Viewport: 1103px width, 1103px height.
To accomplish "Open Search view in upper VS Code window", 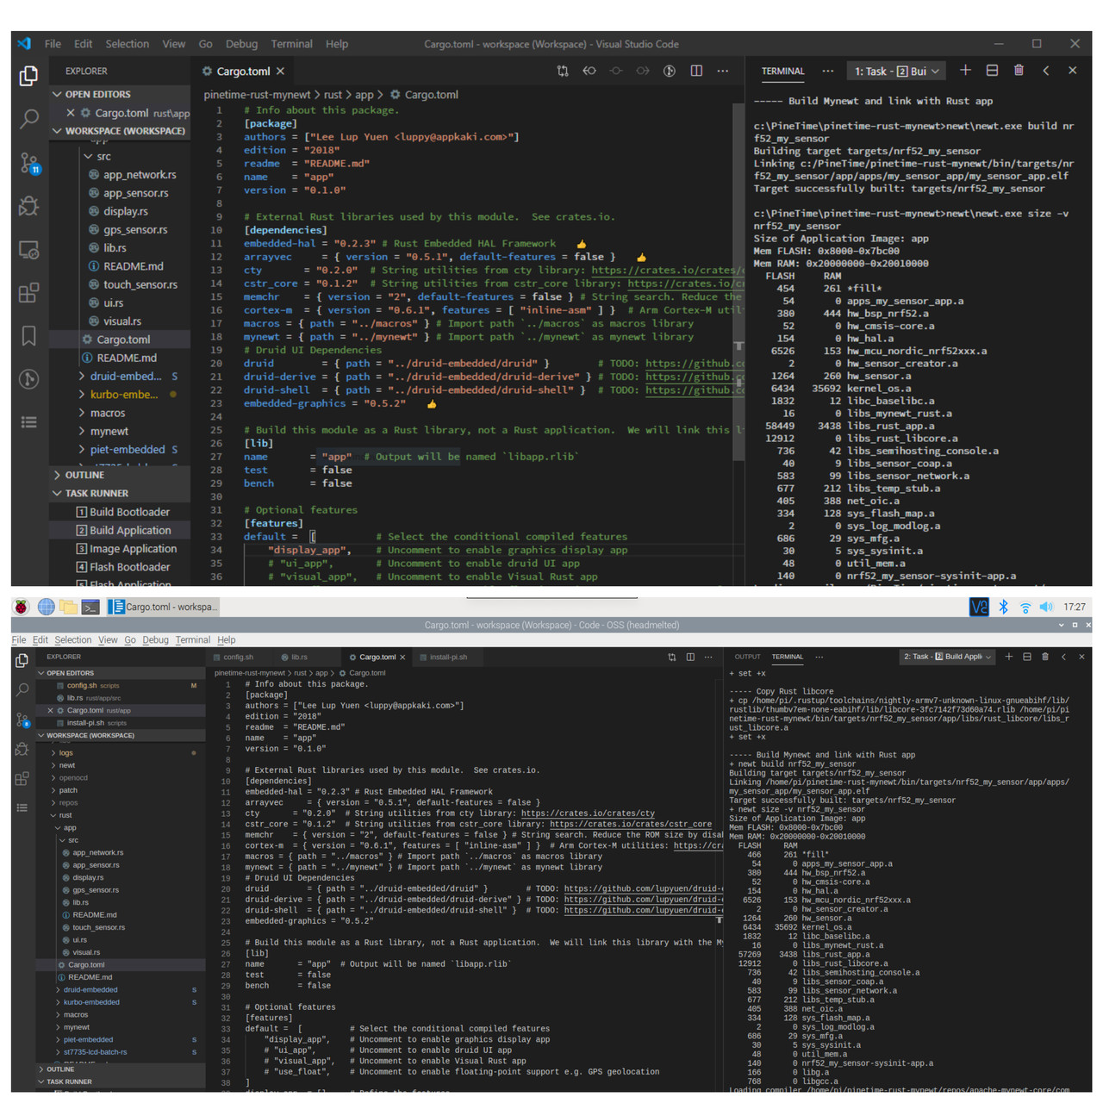I will 28,118.
